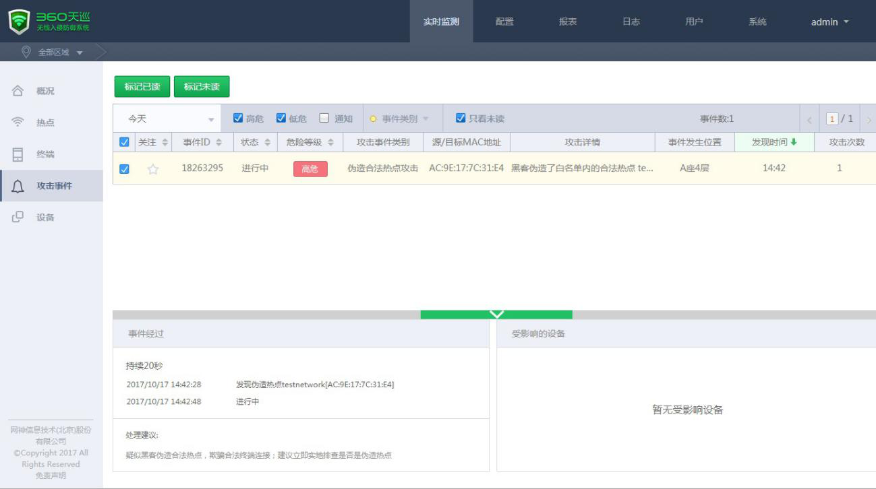Uncheck the 只看未读 checkbox
Image resolution: width=876 pixels, height=489 pixels.
(461, 118)
